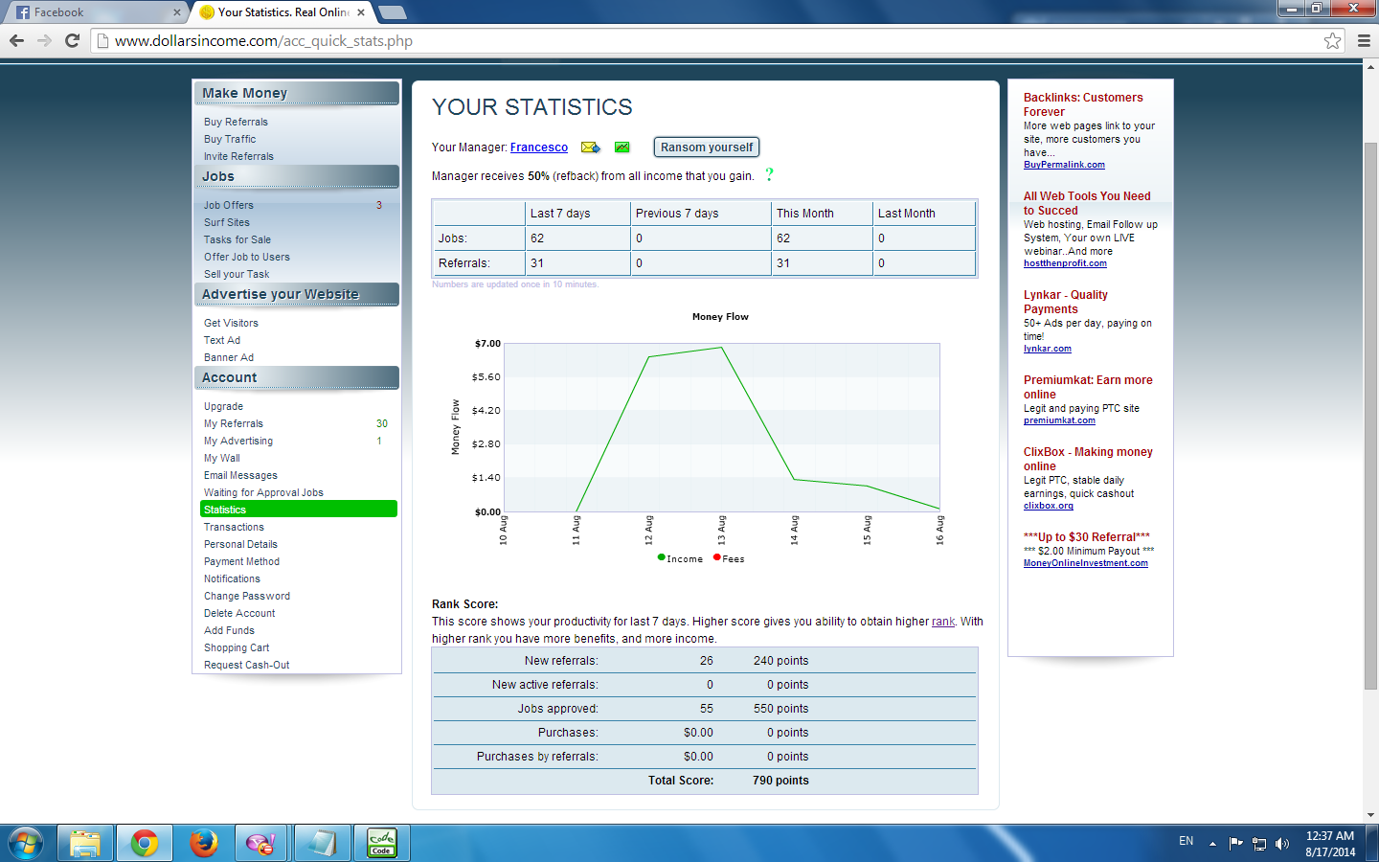The height and width of the screenshot is (862, 1379).
Task: Go to My Wall
Action: (222, 458)
